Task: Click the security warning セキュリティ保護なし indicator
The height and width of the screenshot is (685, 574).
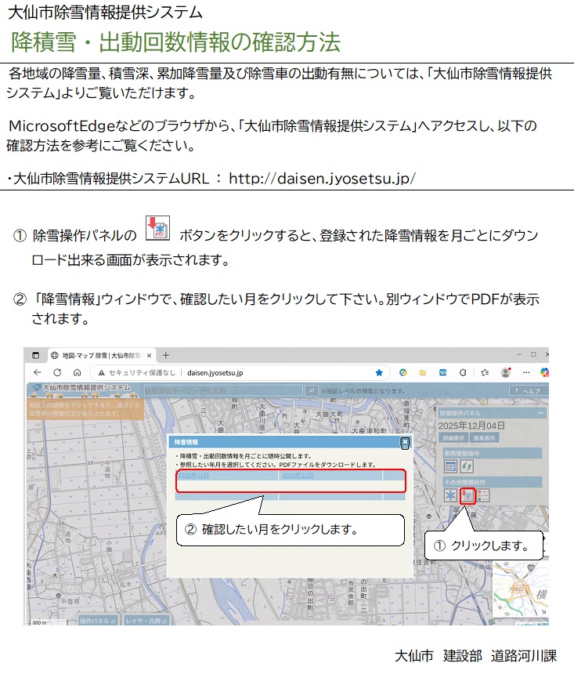Action: pyautogui.click(x=137, y=372)
